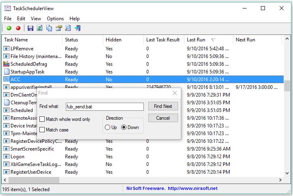
Task: Click the RegisterUserDevice task icon
Action: tap(7, 172)
